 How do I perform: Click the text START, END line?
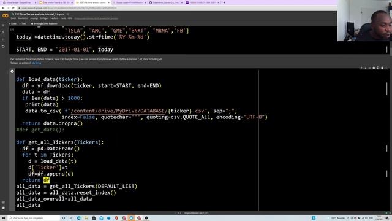tap(65, 50)
